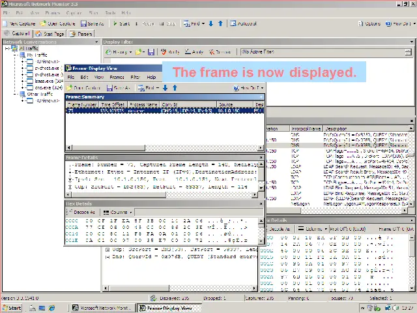Click the Windows Start button

tap(12, 308)
